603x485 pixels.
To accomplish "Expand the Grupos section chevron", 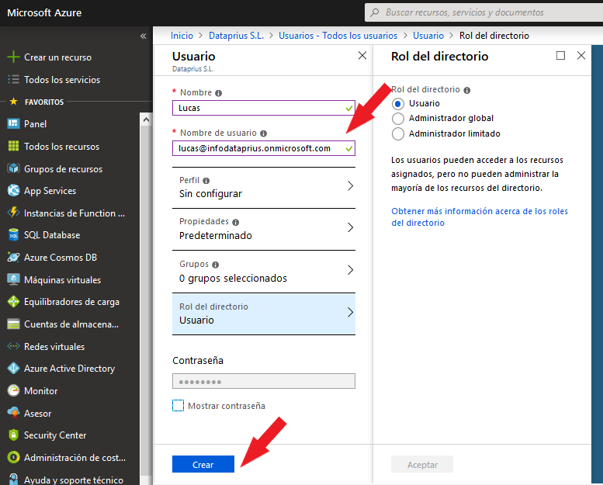I will [350, 270].
